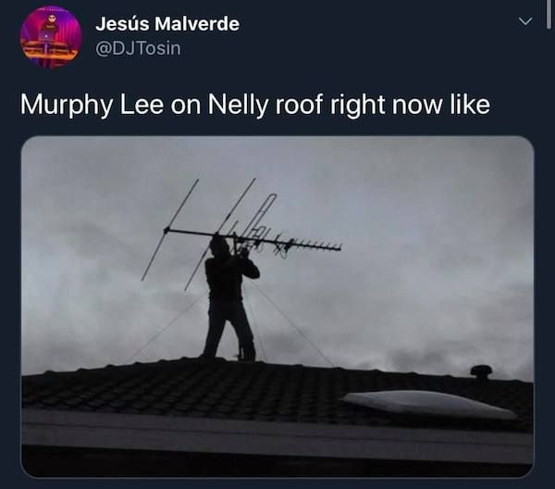Click the scrollbar thumb at the top right

pyautogui.click(x=549, y=14)
